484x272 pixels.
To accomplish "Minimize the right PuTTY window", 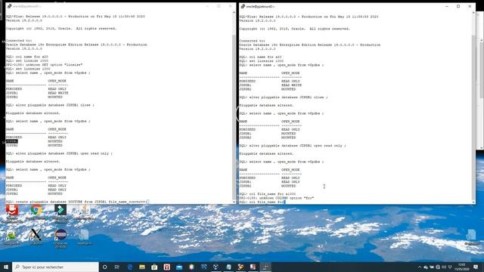I will point(447,6).
